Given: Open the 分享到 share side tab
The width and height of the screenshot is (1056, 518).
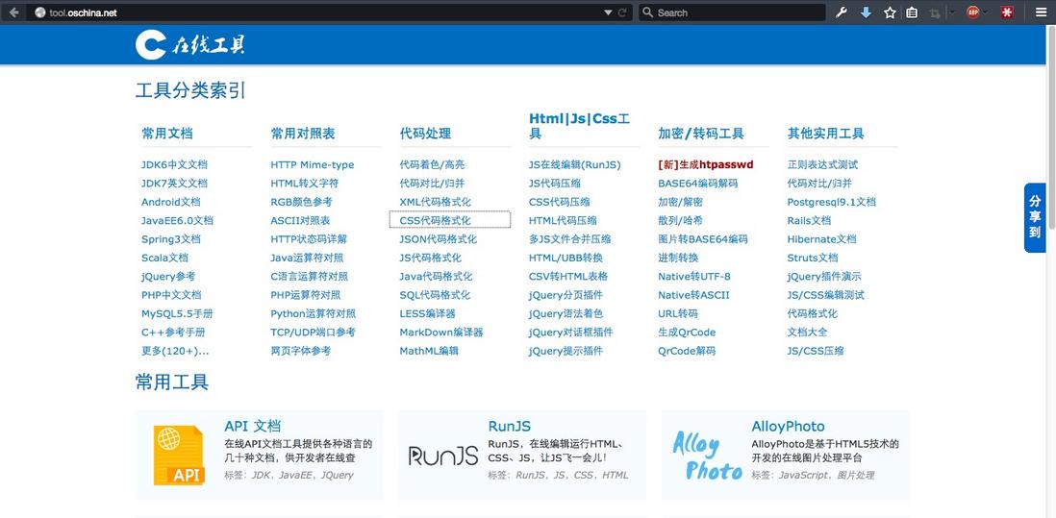Looking at the screenshot, I should click(1035, 217).
